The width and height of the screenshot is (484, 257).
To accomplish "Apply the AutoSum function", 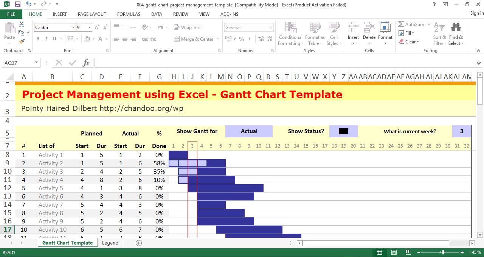I will [412, 24].
